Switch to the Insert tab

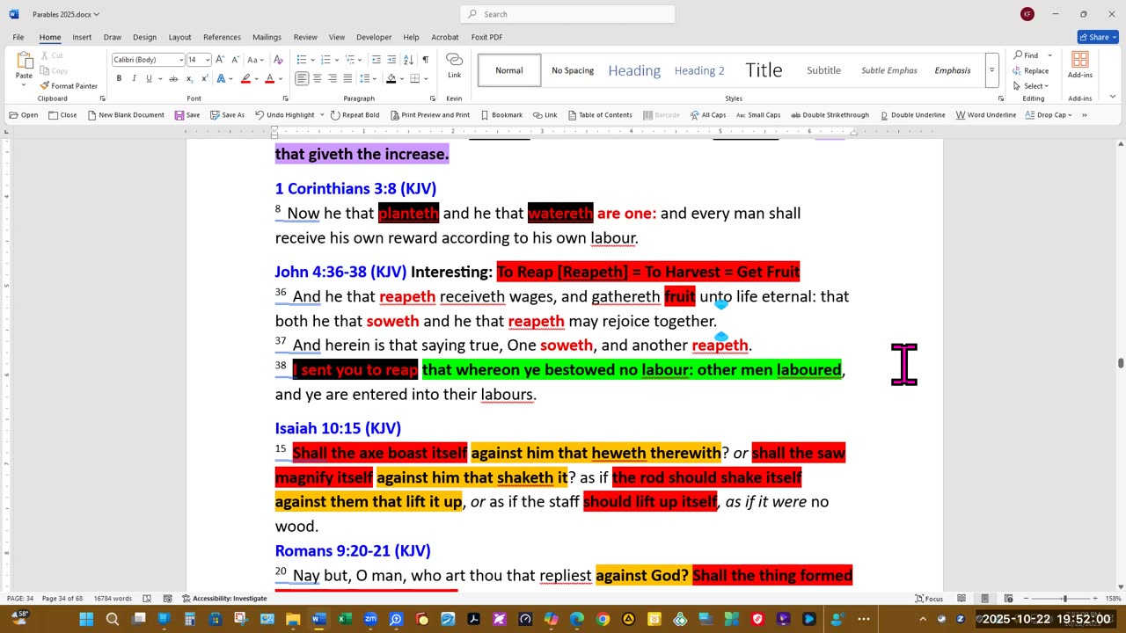tap(82, 37)
